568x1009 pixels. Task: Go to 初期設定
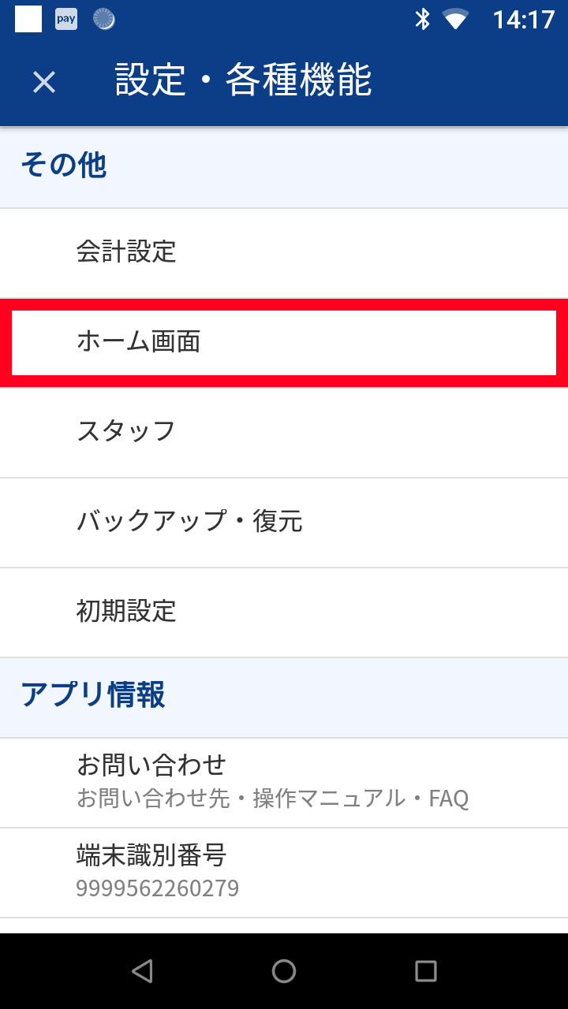(x=284, y=612)
